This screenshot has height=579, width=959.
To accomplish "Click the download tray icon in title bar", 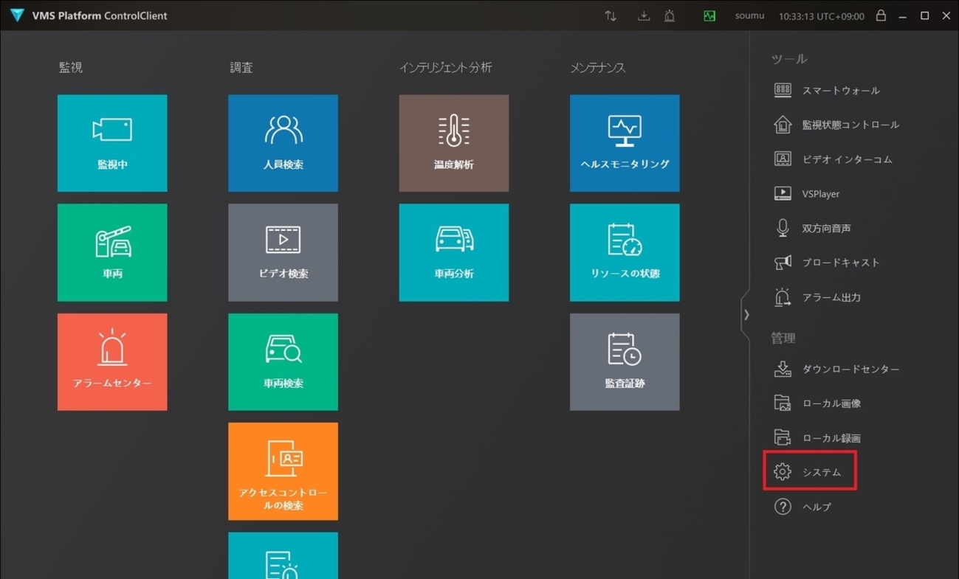I will coord(644,15).
